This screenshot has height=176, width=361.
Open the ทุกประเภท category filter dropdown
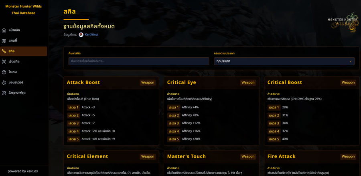(284, 61)
